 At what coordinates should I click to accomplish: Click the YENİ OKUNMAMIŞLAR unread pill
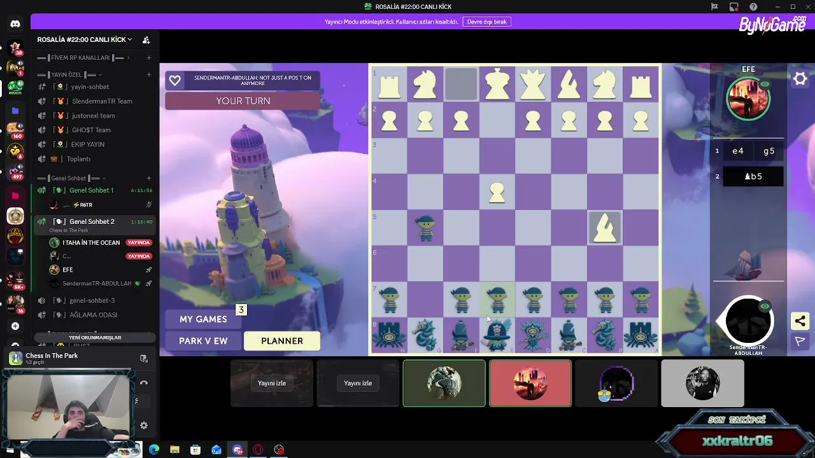[95, 338]
